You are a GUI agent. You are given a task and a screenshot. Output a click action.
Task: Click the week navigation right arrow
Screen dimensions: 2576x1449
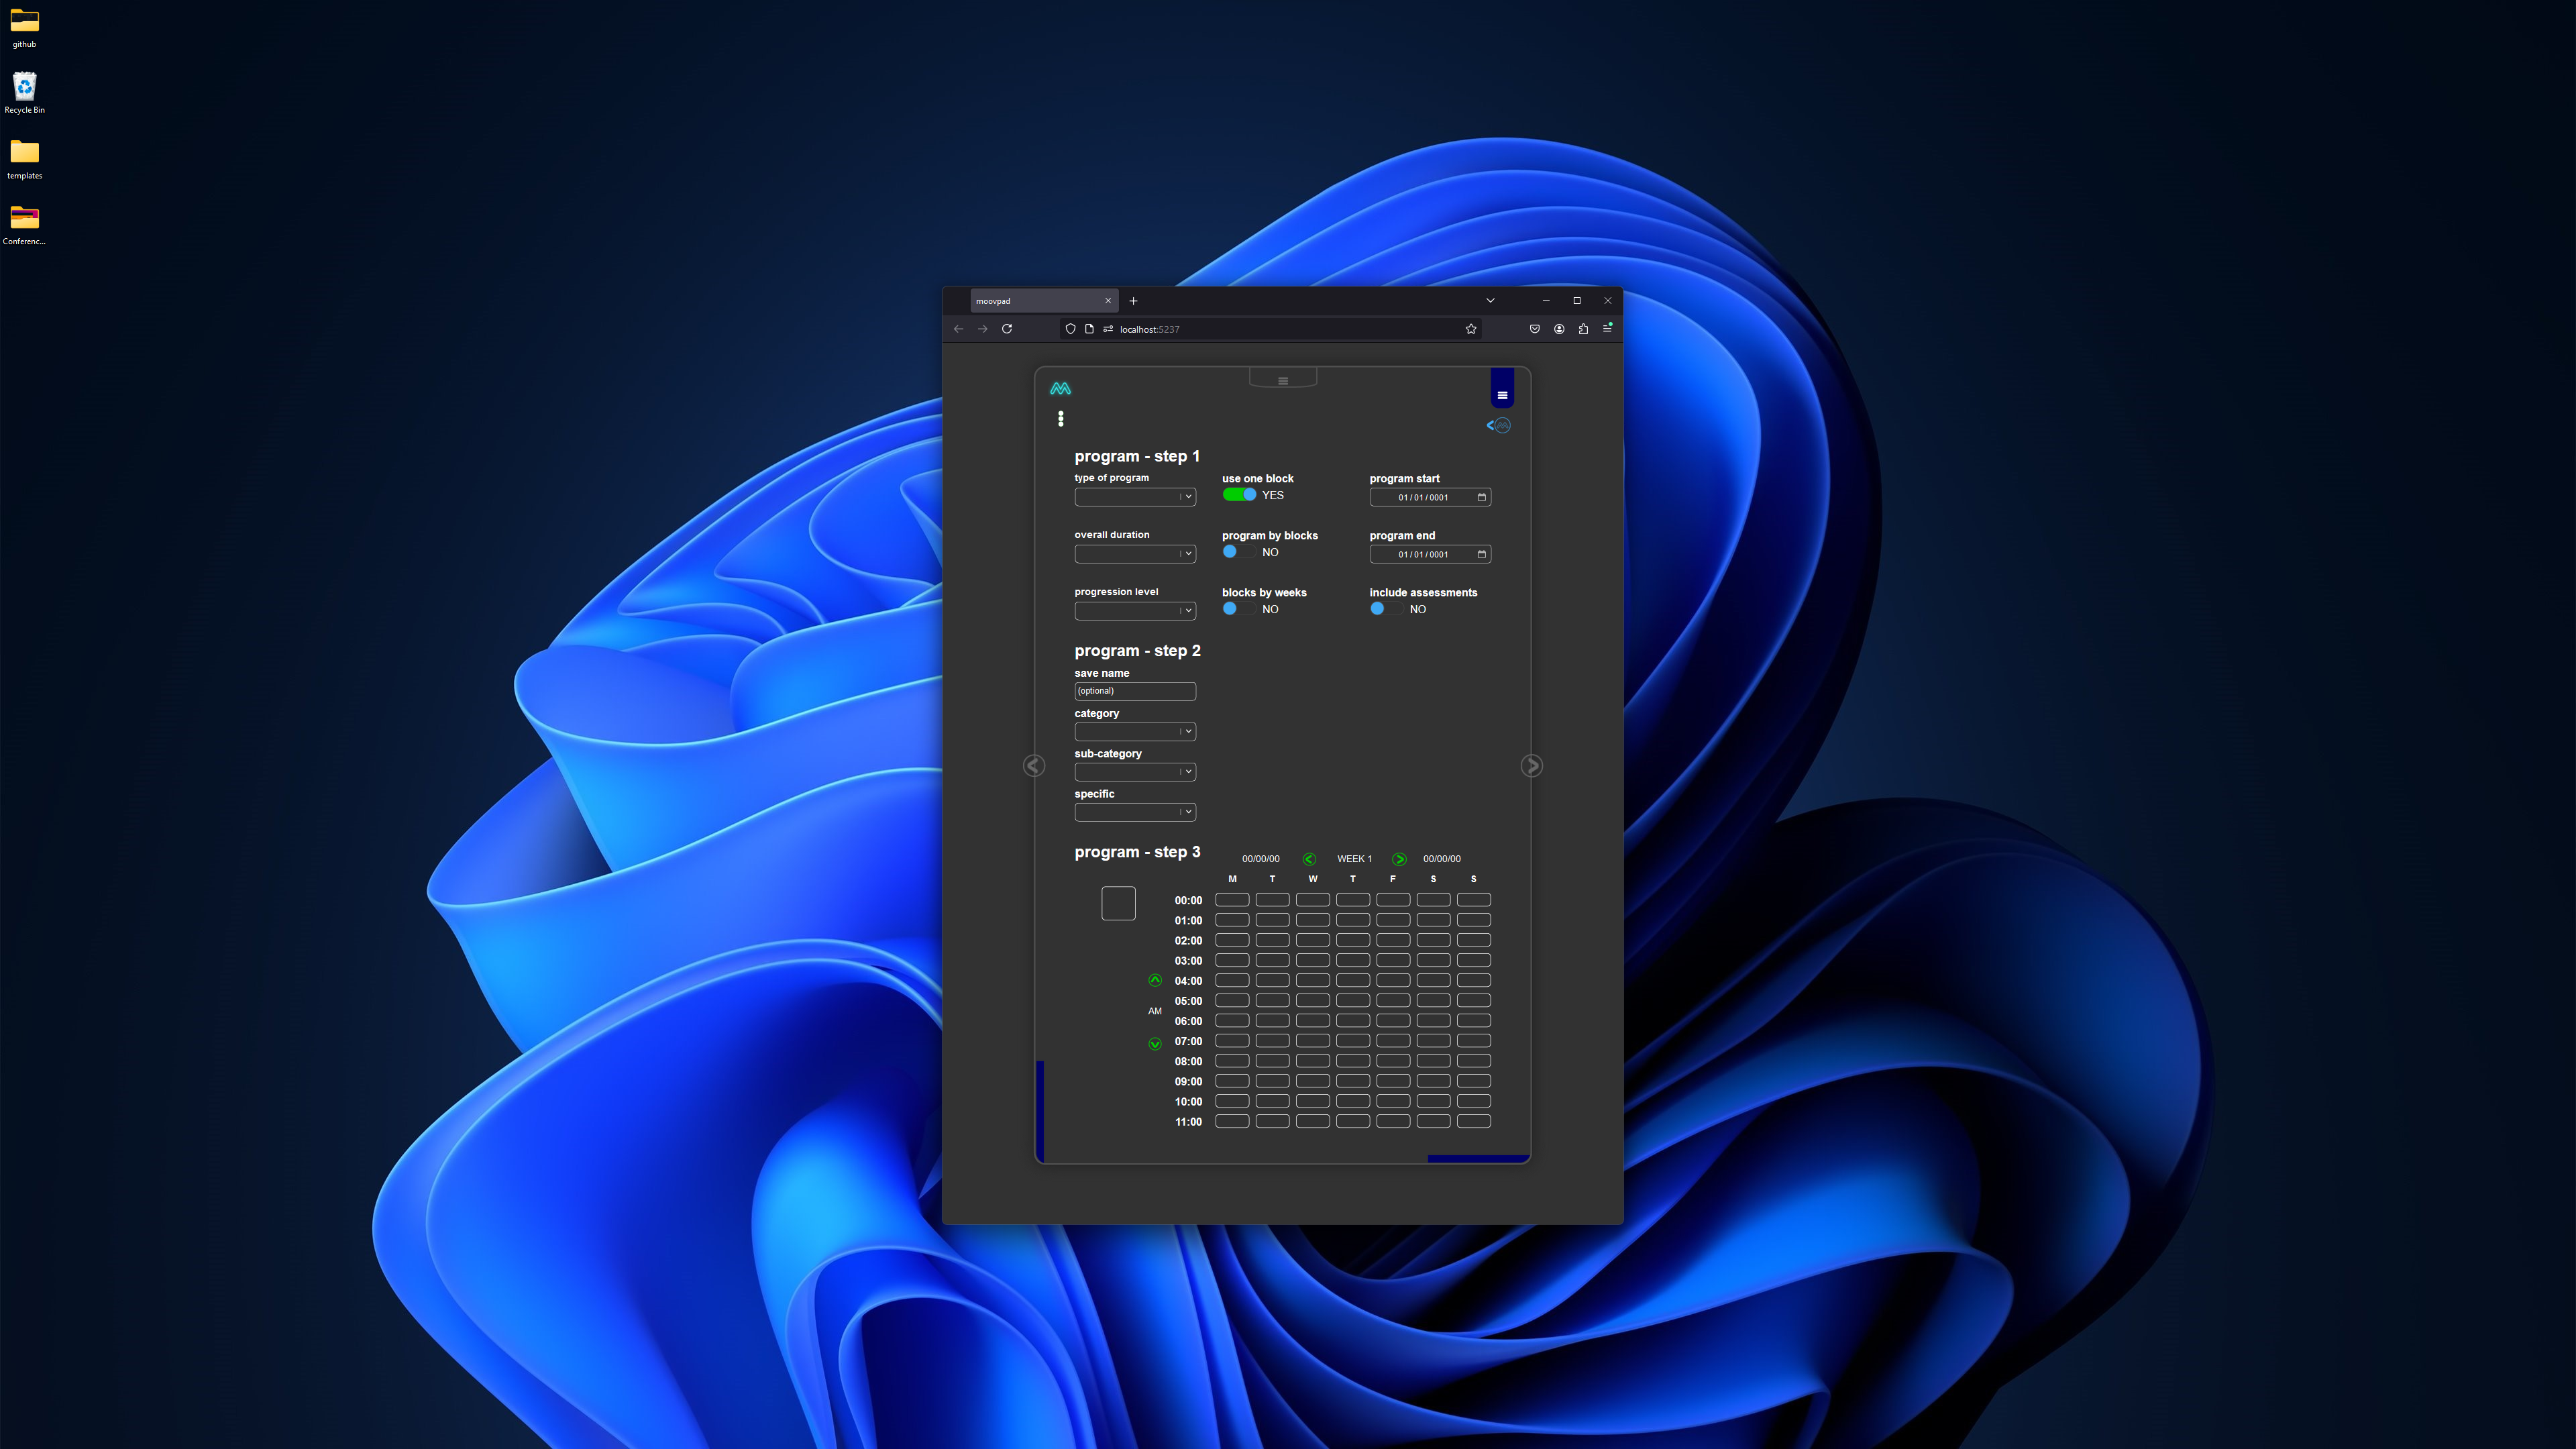(x=1399, y=858)
